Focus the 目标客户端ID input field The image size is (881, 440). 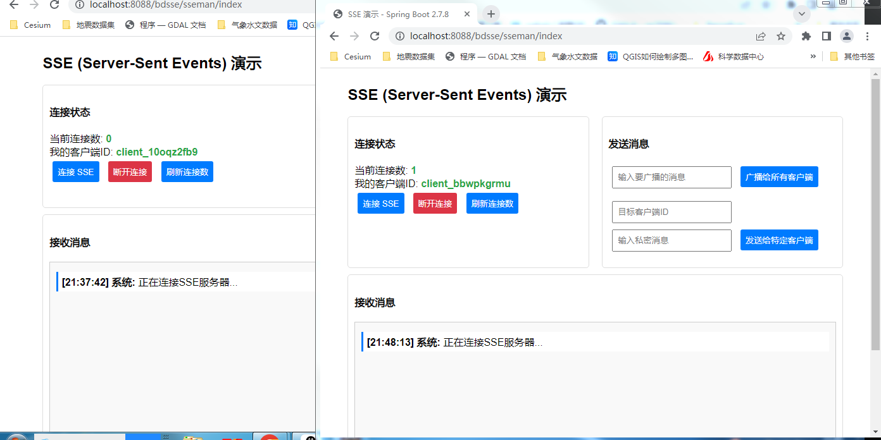tap(672, 212)
